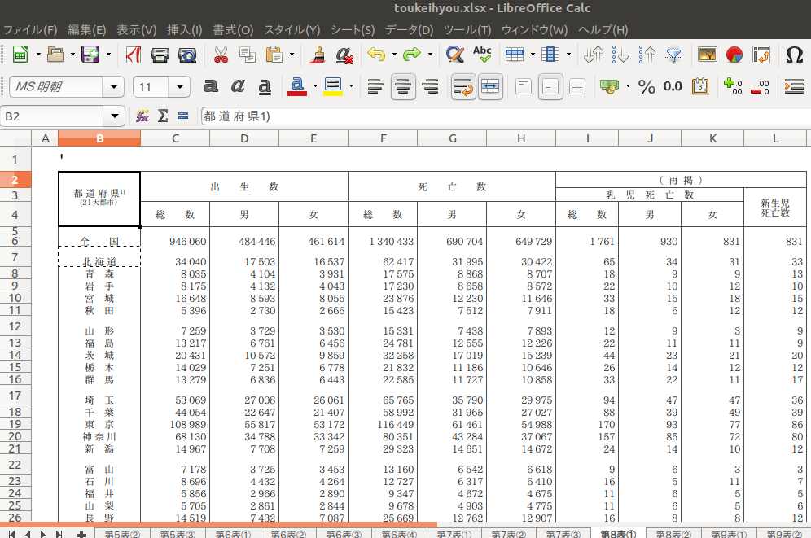This screenshot has height=538, width=811.
Task: Expand the Undo history dropdown arrow
Action: click(x=394, y=55)
